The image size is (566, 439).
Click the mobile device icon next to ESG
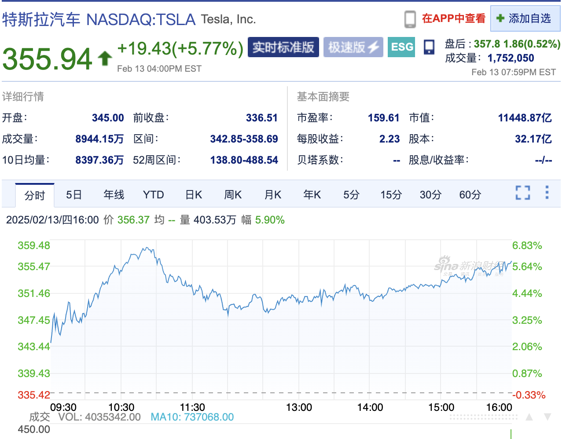point(429,47)
